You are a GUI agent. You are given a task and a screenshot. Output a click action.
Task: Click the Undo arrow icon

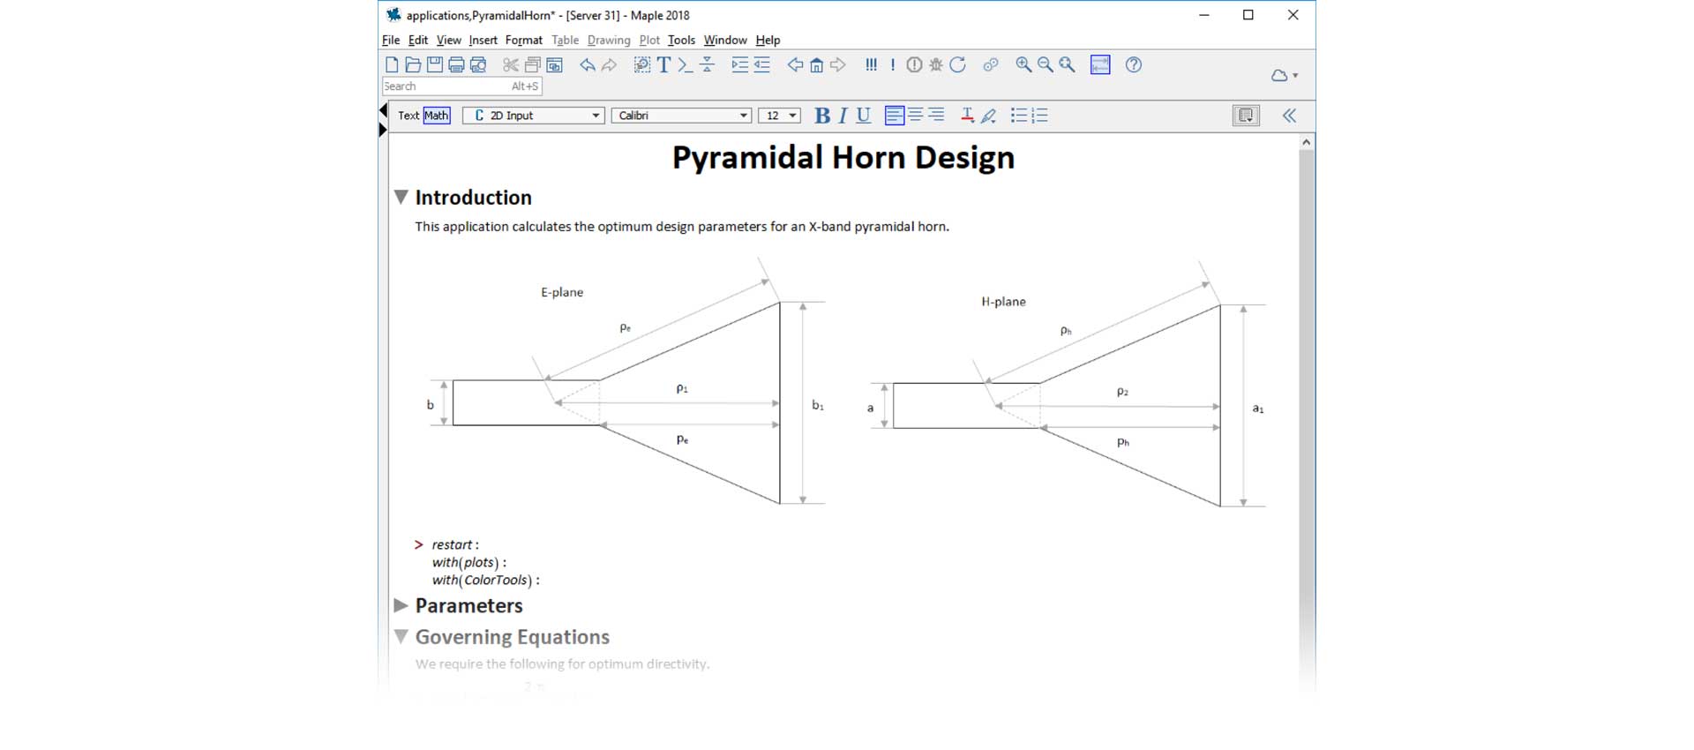tap(587, 64)
